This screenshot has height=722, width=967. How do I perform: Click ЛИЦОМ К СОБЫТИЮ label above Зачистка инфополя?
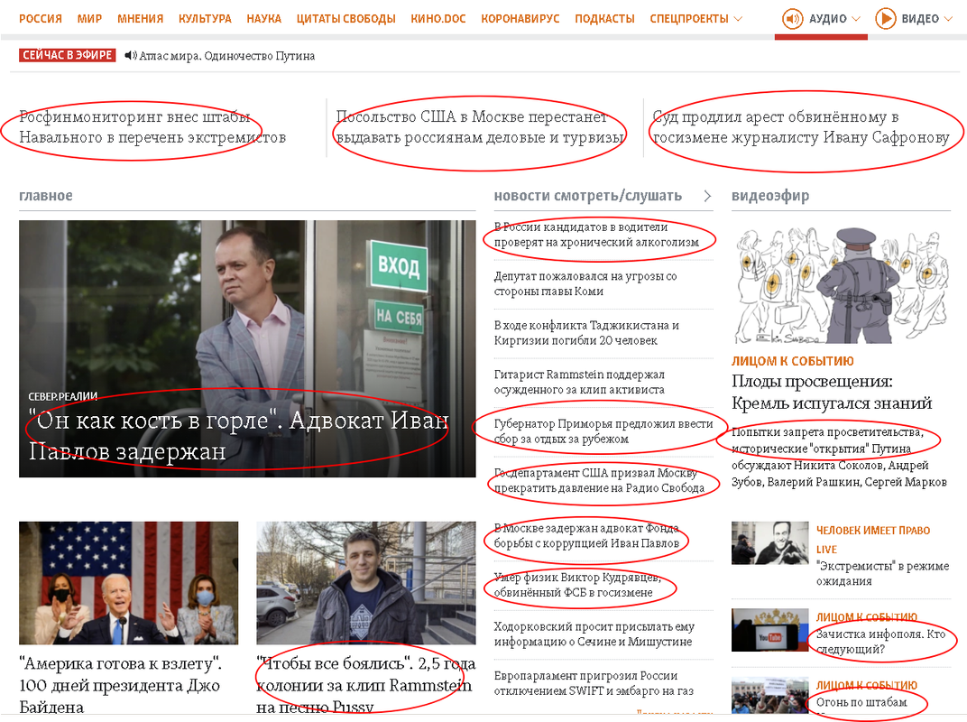click(x=867, y=617)
